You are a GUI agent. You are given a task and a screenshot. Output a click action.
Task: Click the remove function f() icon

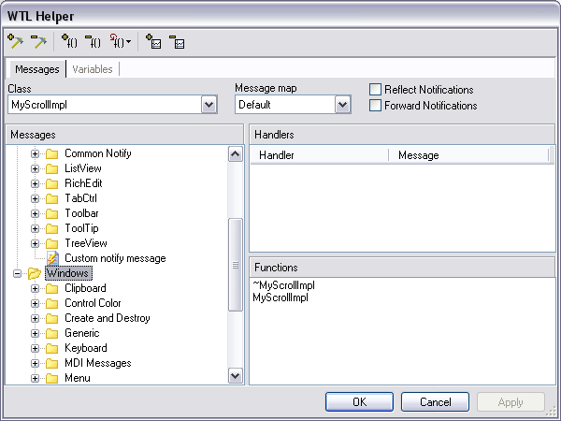(x=93, y=41)
